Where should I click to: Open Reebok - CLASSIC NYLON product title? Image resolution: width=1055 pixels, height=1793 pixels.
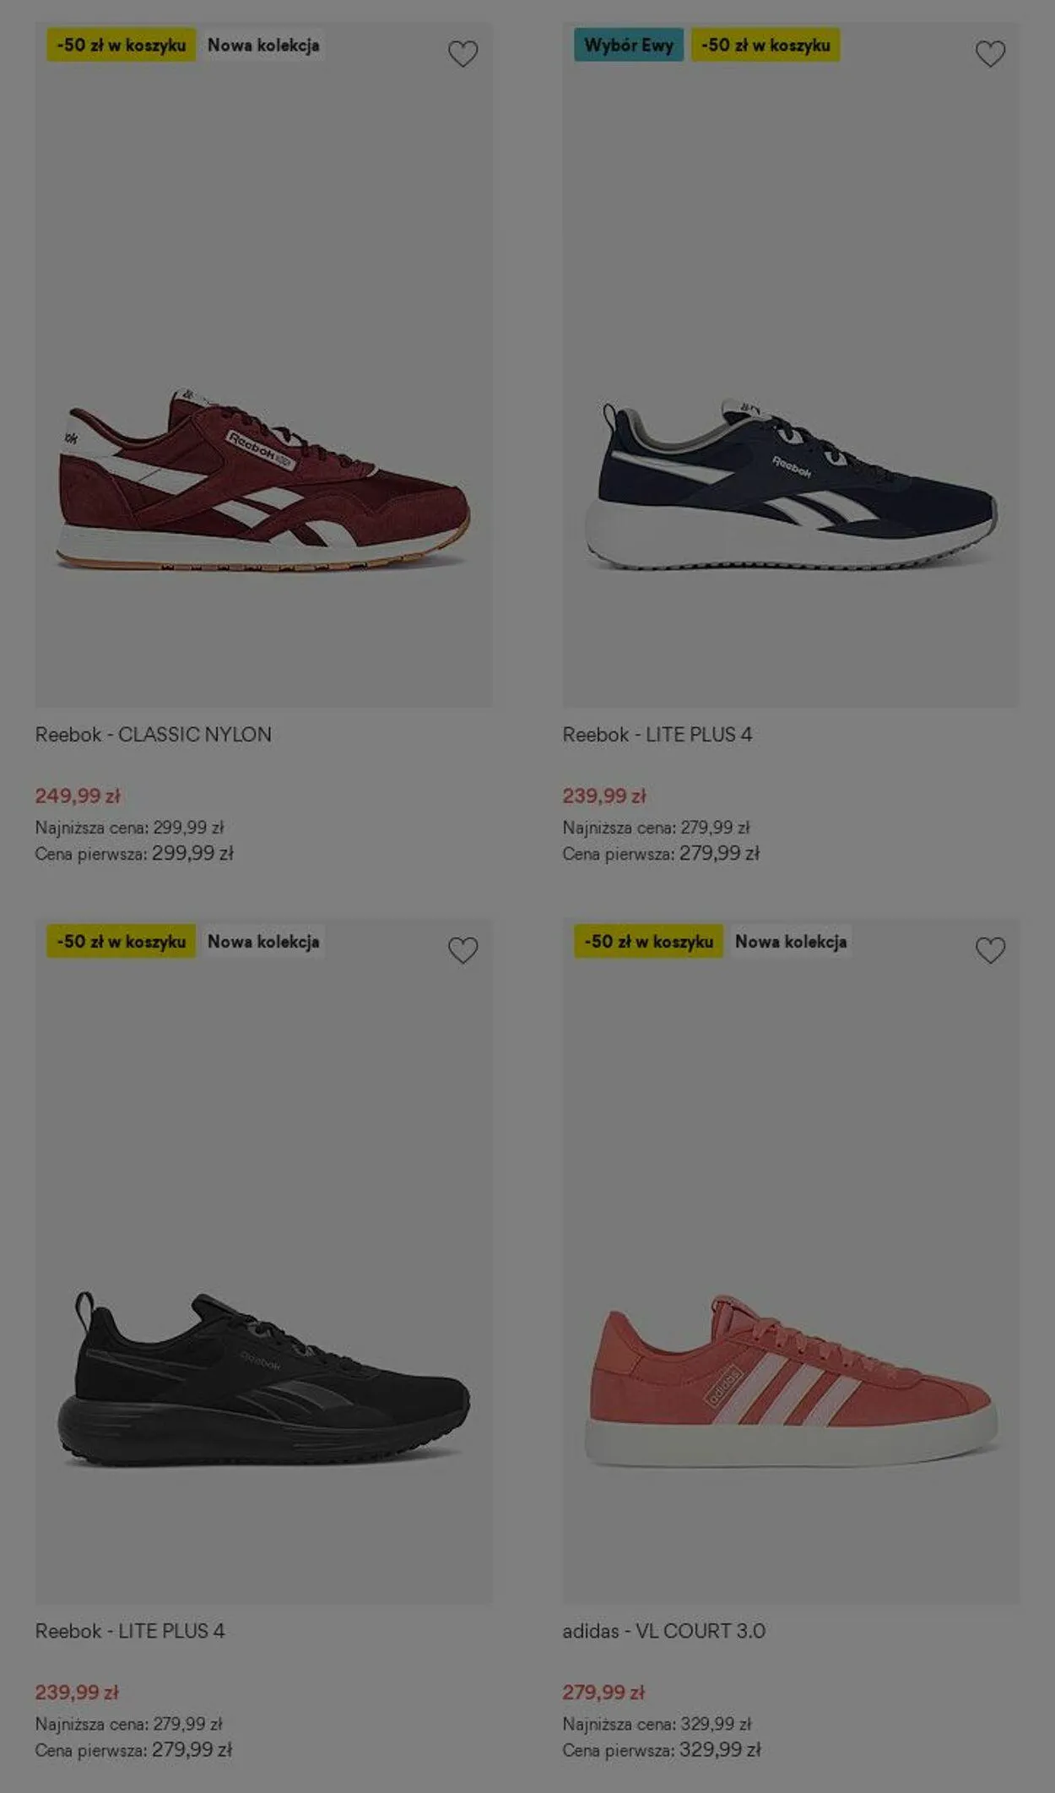[x=154, y=734]
